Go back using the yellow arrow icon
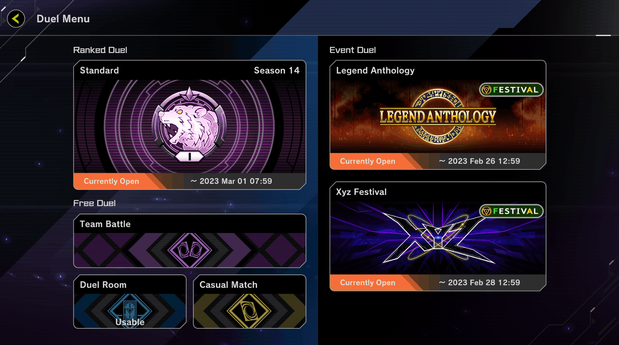This screenshot has width=619, height=345. click(x=16, y=19)
